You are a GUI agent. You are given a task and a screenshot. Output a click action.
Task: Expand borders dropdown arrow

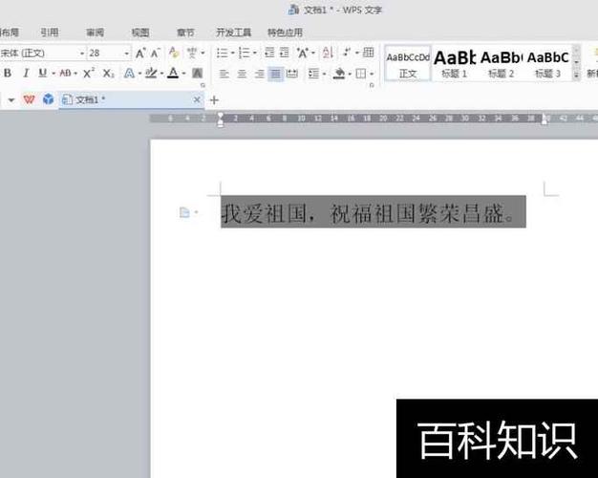pyautogui.click(x=372, y=74)
